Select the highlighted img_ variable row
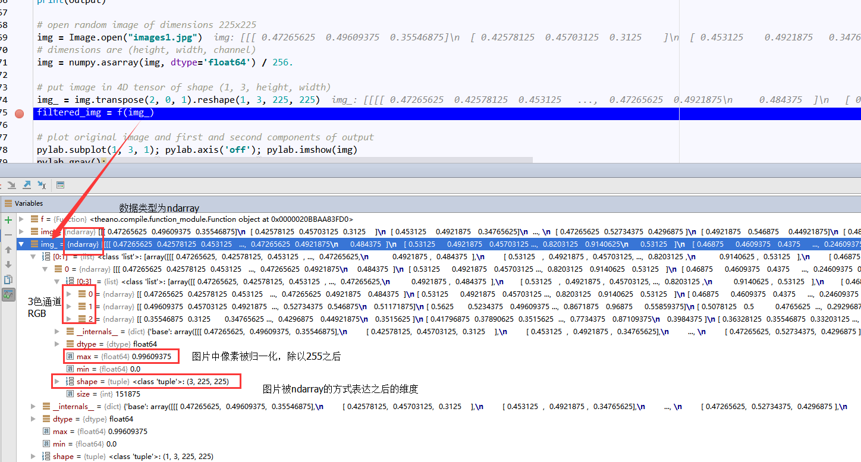This screenshot has height=462, width=861. click(439, 244)
